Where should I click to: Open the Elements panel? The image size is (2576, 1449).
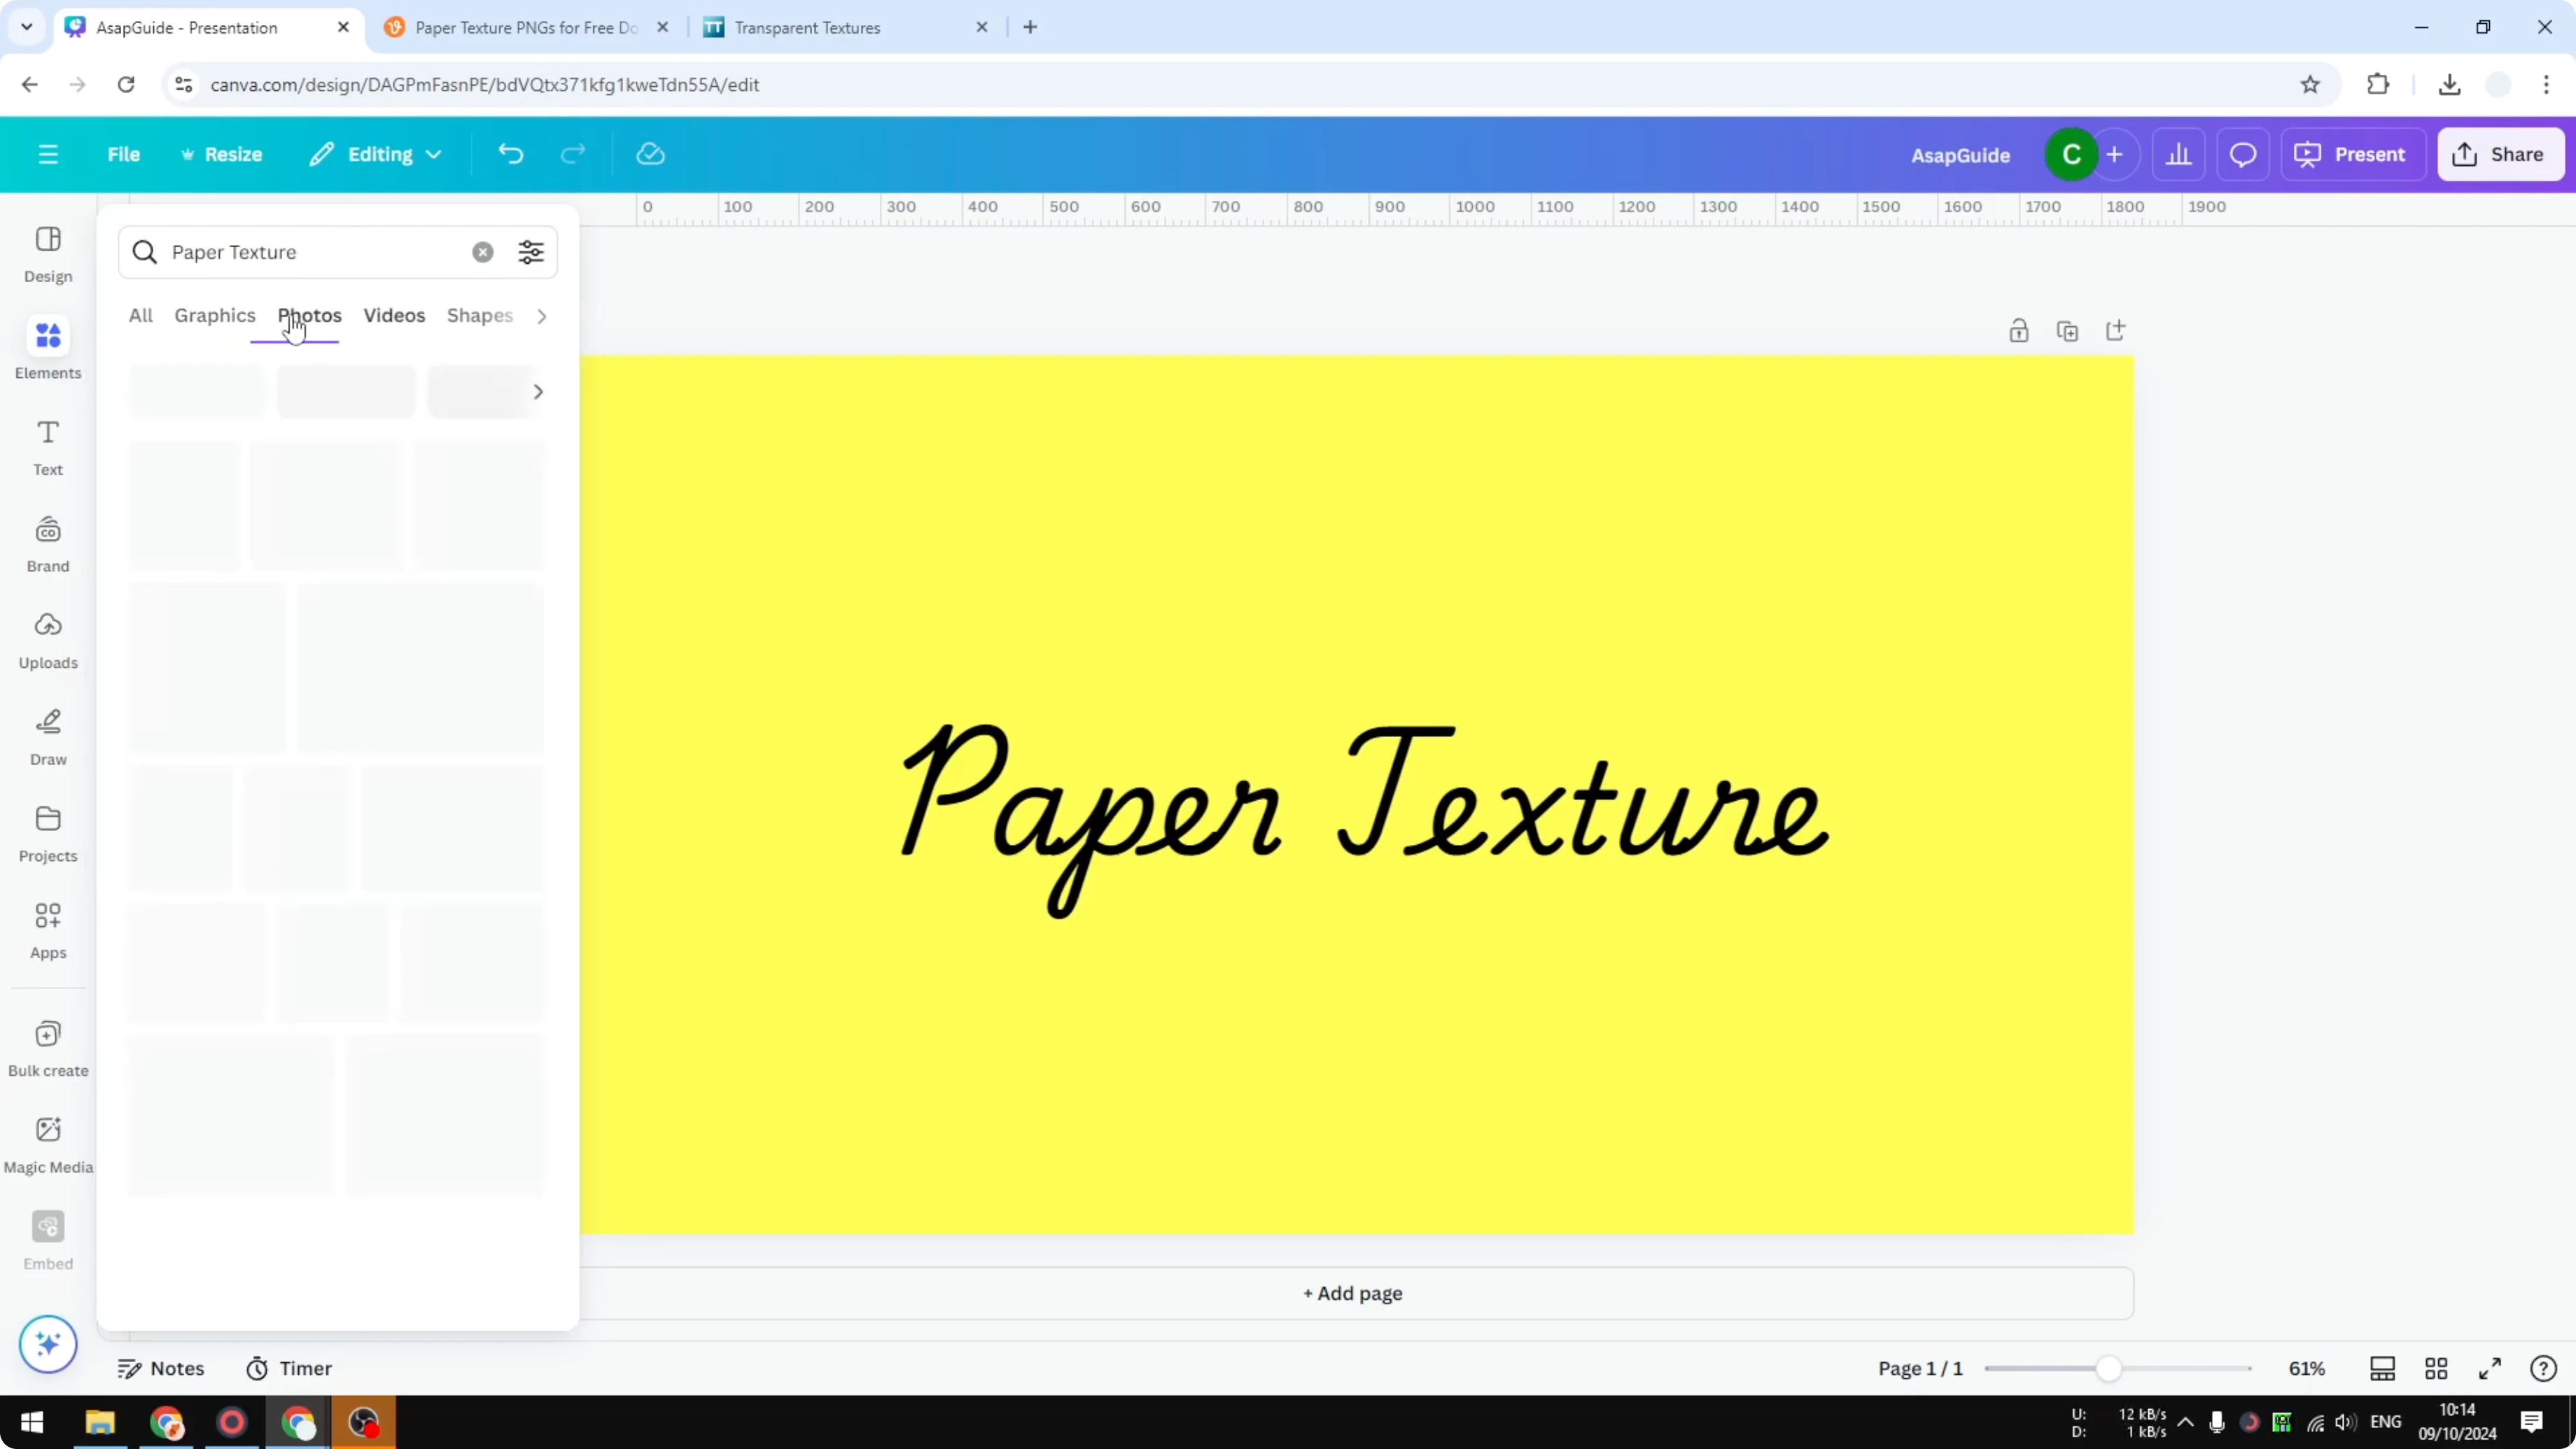[x=47, y=347]
